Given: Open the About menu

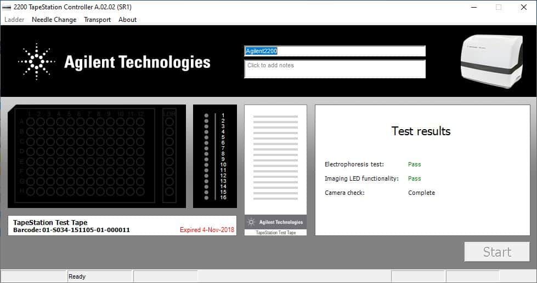Looking at the screenshot, I should [127, 20].
